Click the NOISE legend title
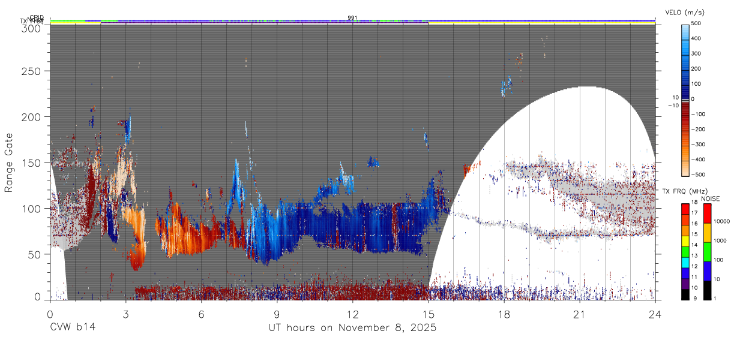This screenshot has height=340, width=737. point(711,198)
